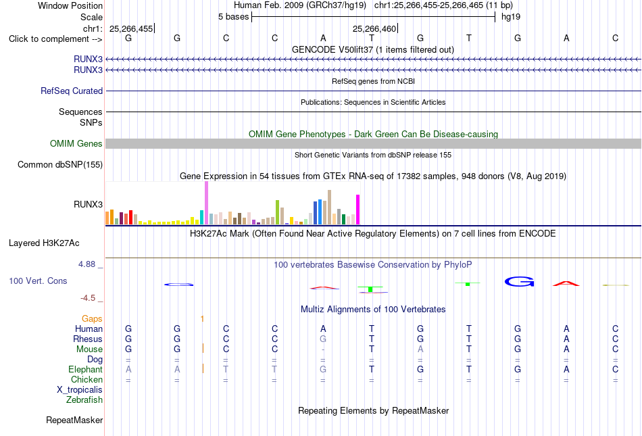Click the 25,266,460 position marker
Image resolution: width=642 pixels, height=436 pixels.
pos(374,28)
